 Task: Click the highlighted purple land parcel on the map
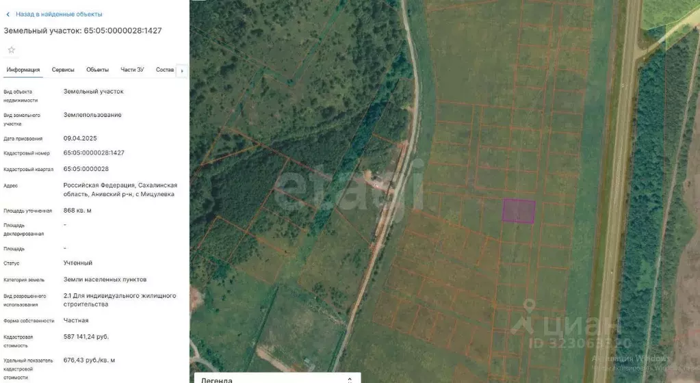pos(519,211)
